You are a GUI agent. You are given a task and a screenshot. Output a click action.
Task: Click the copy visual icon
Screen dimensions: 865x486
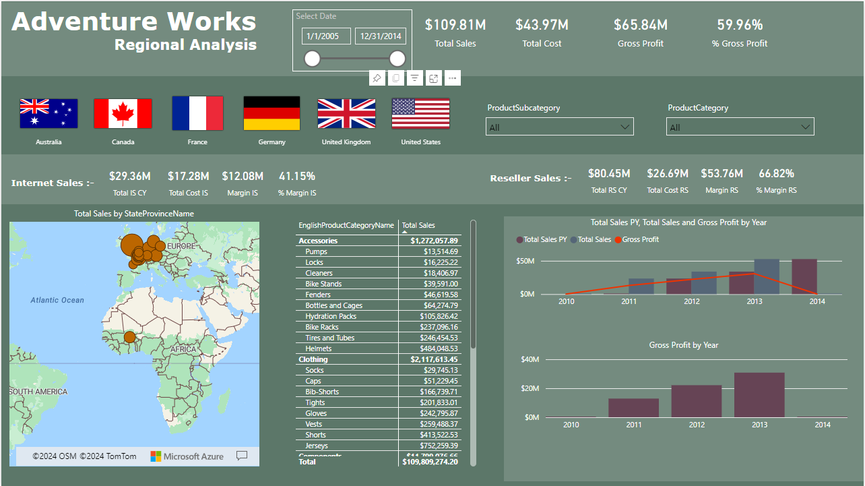396,78
